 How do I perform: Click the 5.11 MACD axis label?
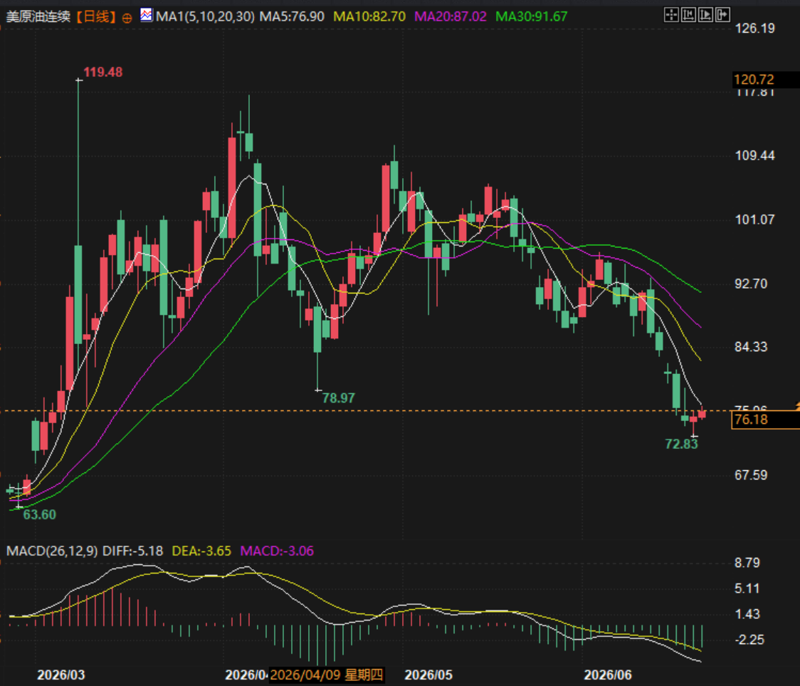(747, 589)
